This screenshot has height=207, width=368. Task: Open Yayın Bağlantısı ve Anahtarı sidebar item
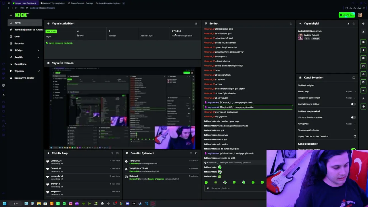coord(25,30)
